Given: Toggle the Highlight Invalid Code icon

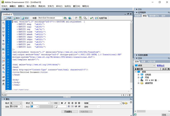Looking at the screenshot, I should coord(3,53).
